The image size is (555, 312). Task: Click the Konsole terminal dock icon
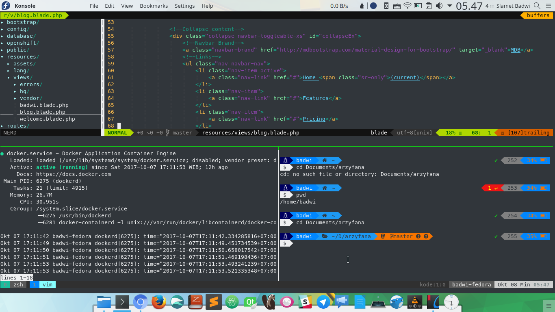click(x=122, y=302)
